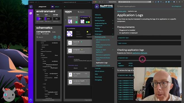Image resolution: width=184 pixels, height=103 pixels.
Task: Click the upload schematic circular icon
Action: point(59,37)
